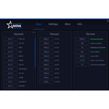Select the Keys tab
The height and width of the screenshot is (109, 109).
tap(39, 24)
